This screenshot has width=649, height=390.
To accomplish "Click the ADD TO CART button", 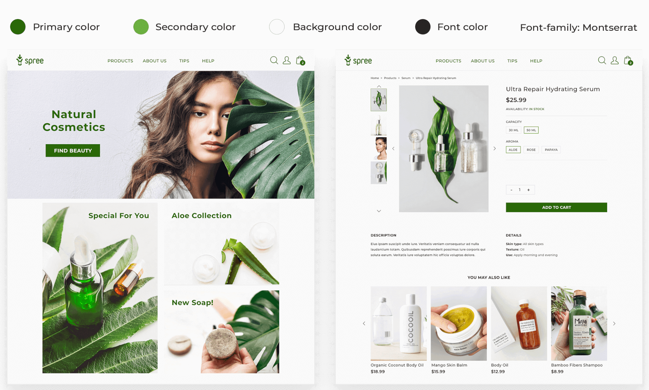I will (x=556, y=207).
